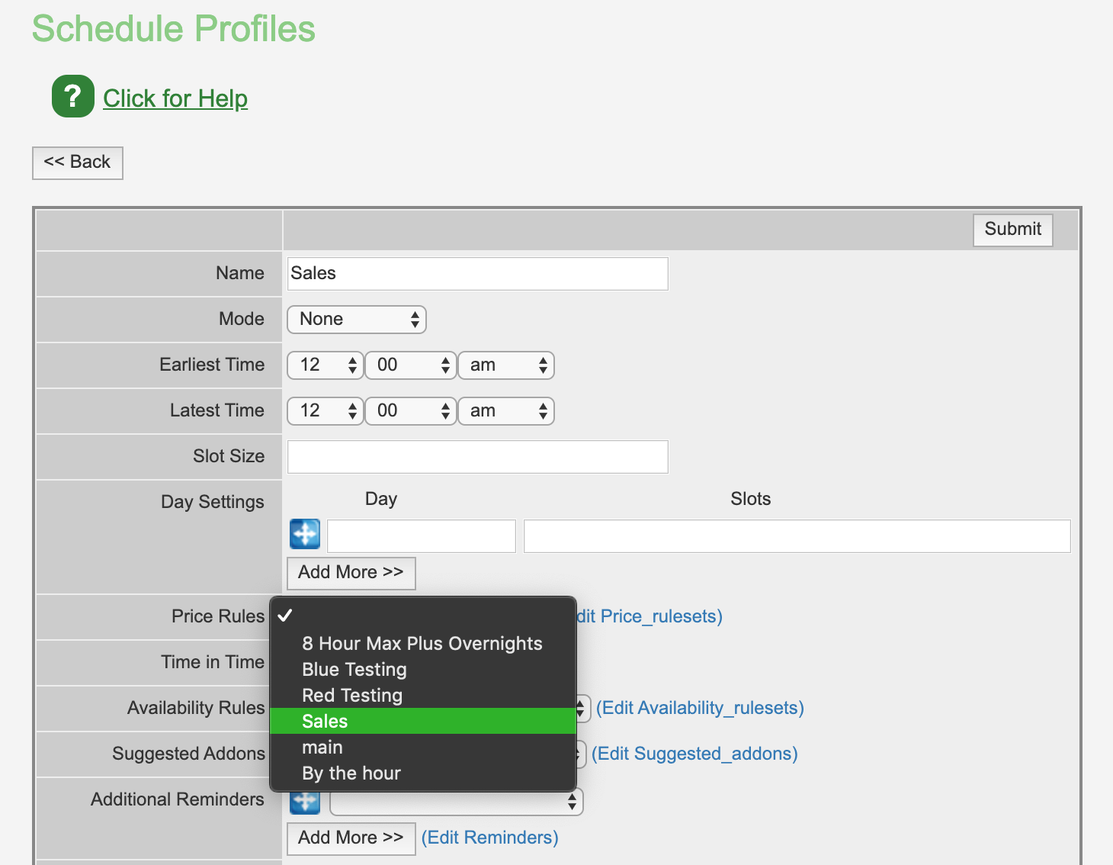Viewport: 1113px width, 865px height.
Task: Click Add More >> under Day Settings
Action: (x=351, y=573)
